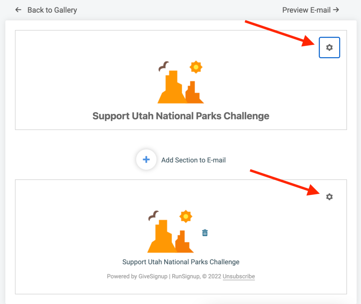
Task: Click the RunSignup copyright 2022 text
Action: coord(197,276)
